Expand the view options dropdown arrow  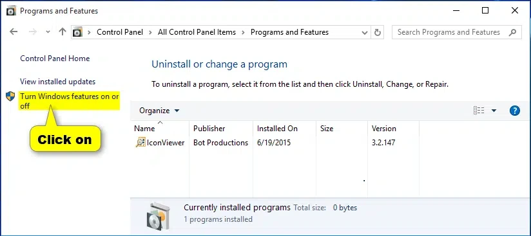point(494,111)
